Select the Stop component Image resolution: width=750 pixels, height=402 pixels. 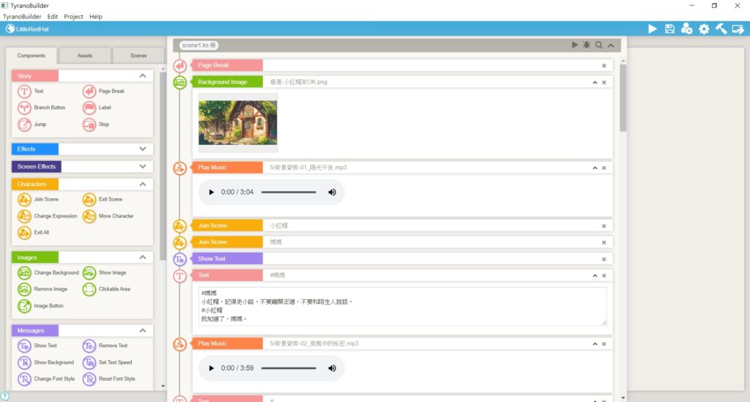(96, 124)
